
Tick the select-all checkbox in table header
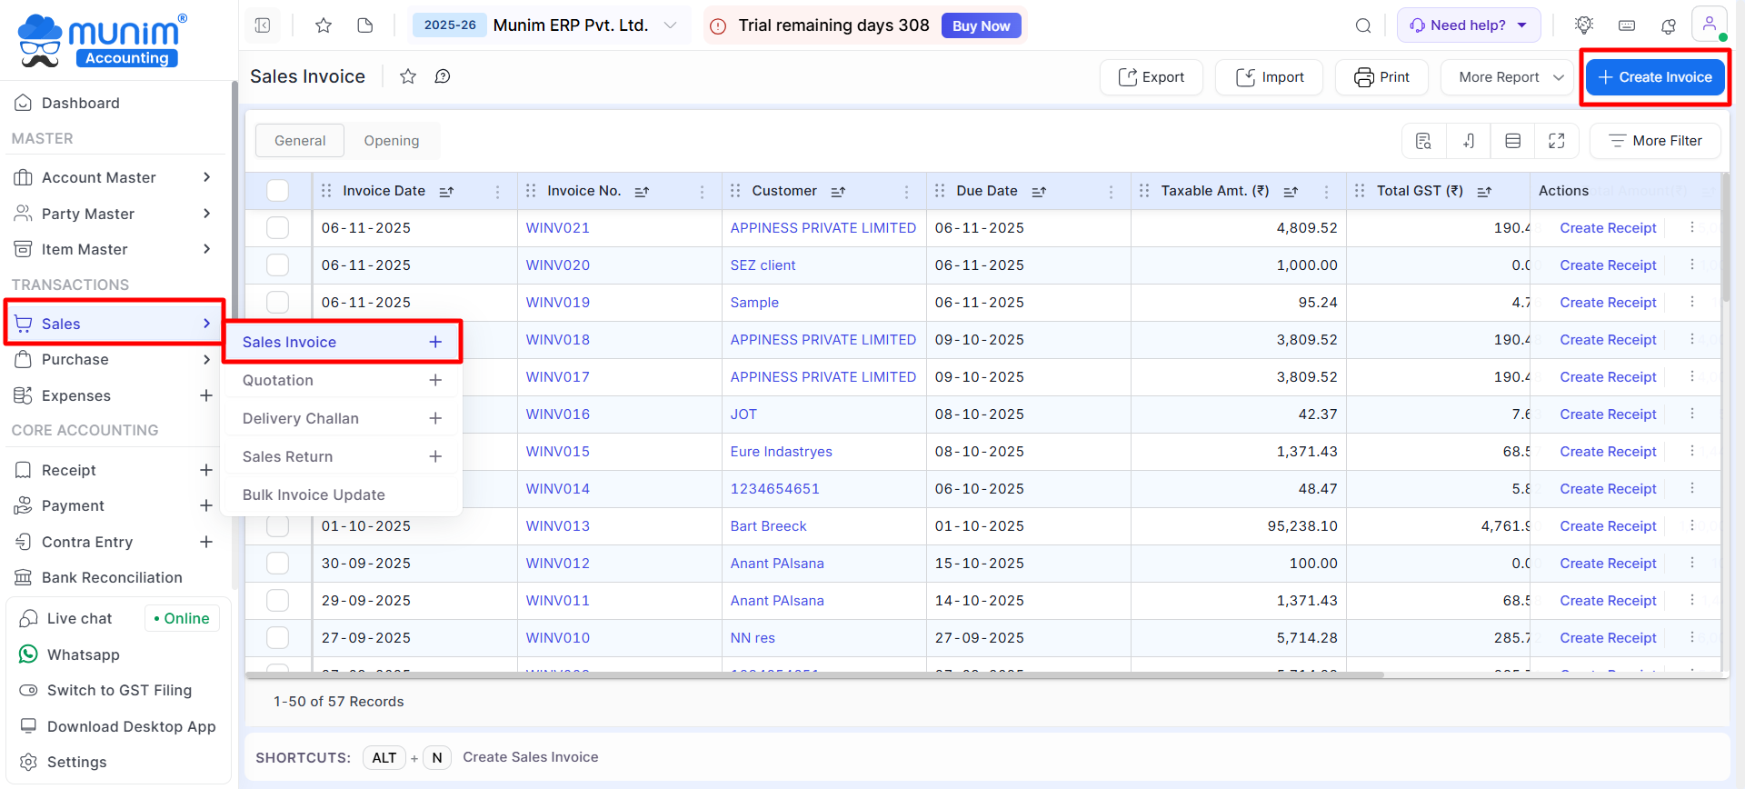coord(277,191)
